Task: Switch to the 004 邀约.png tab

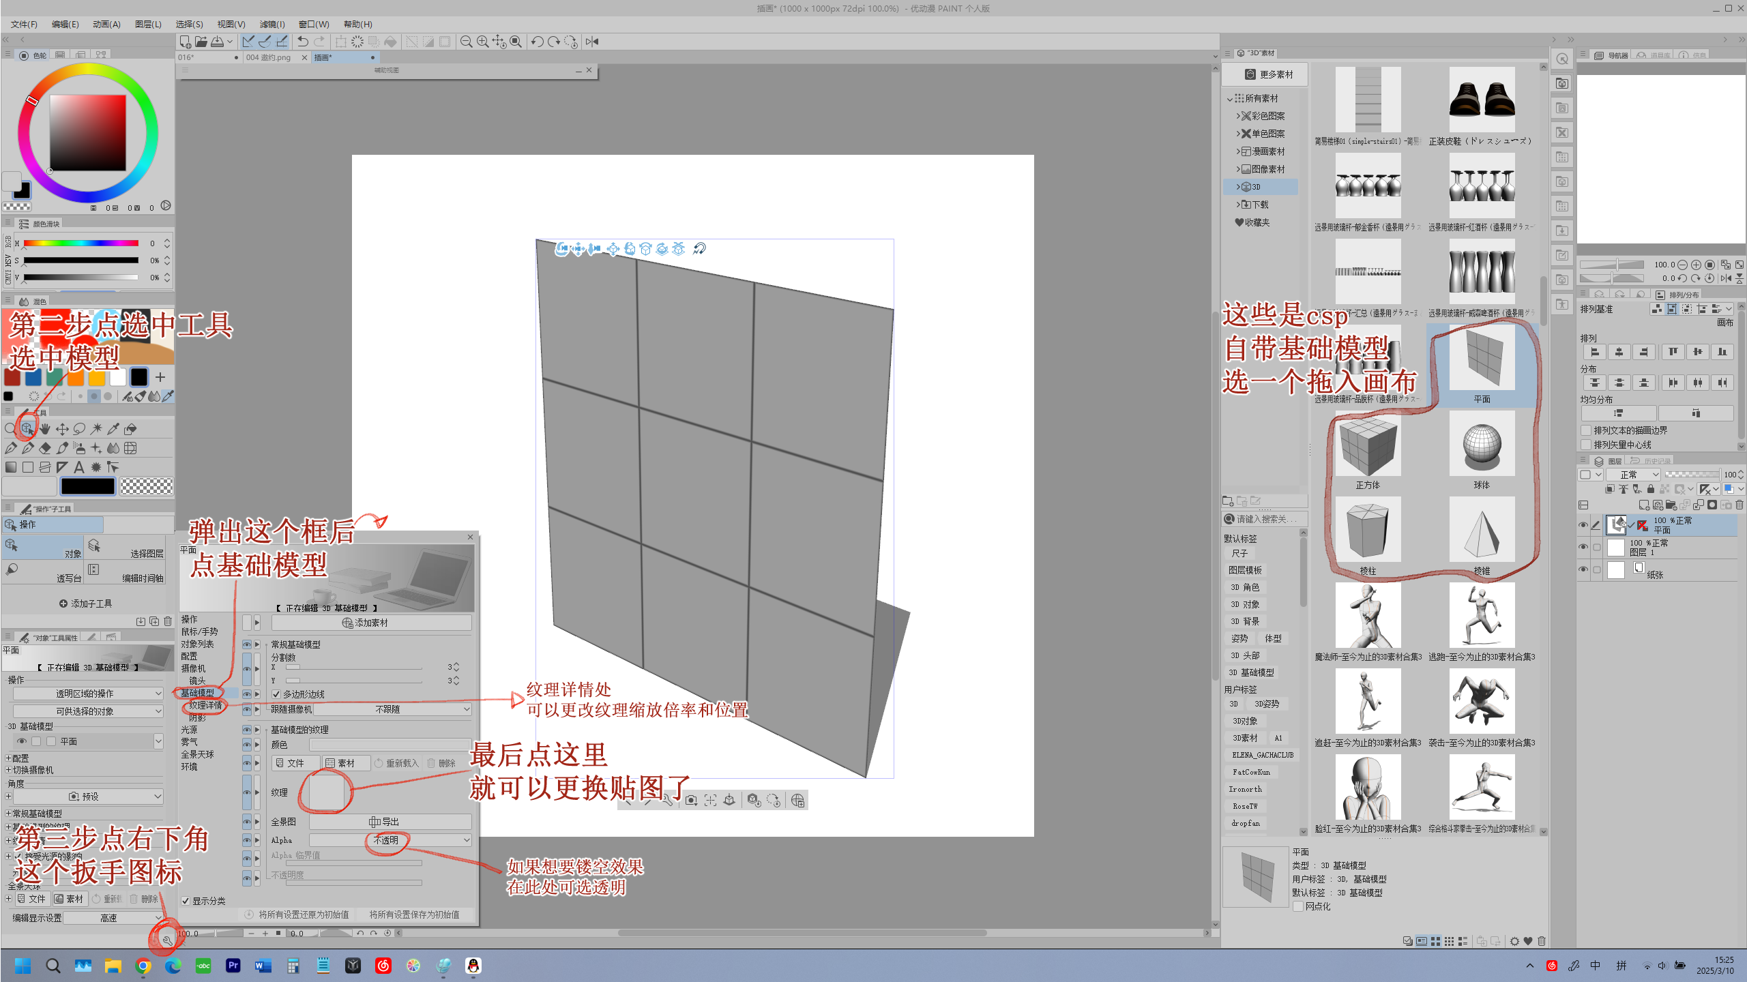Action: pyautogui.click(x=269, y=57)
